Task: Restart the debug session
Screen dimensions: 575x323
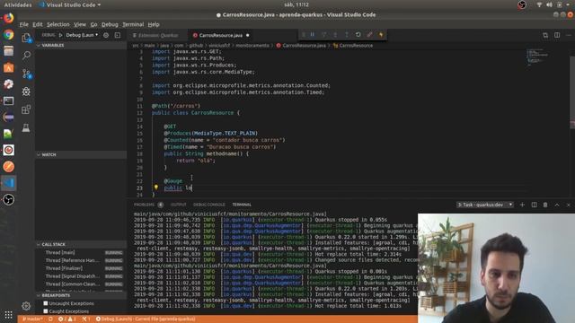Action: click(358, 34)
